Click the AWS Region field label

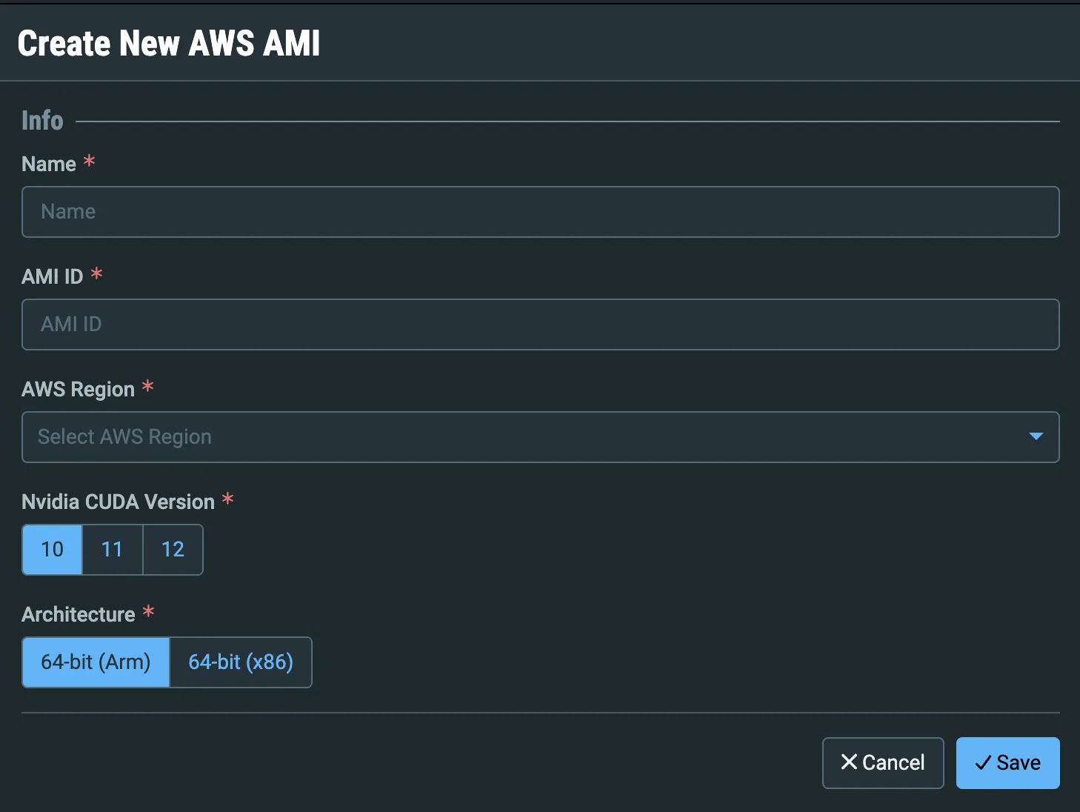click(79, 389)
